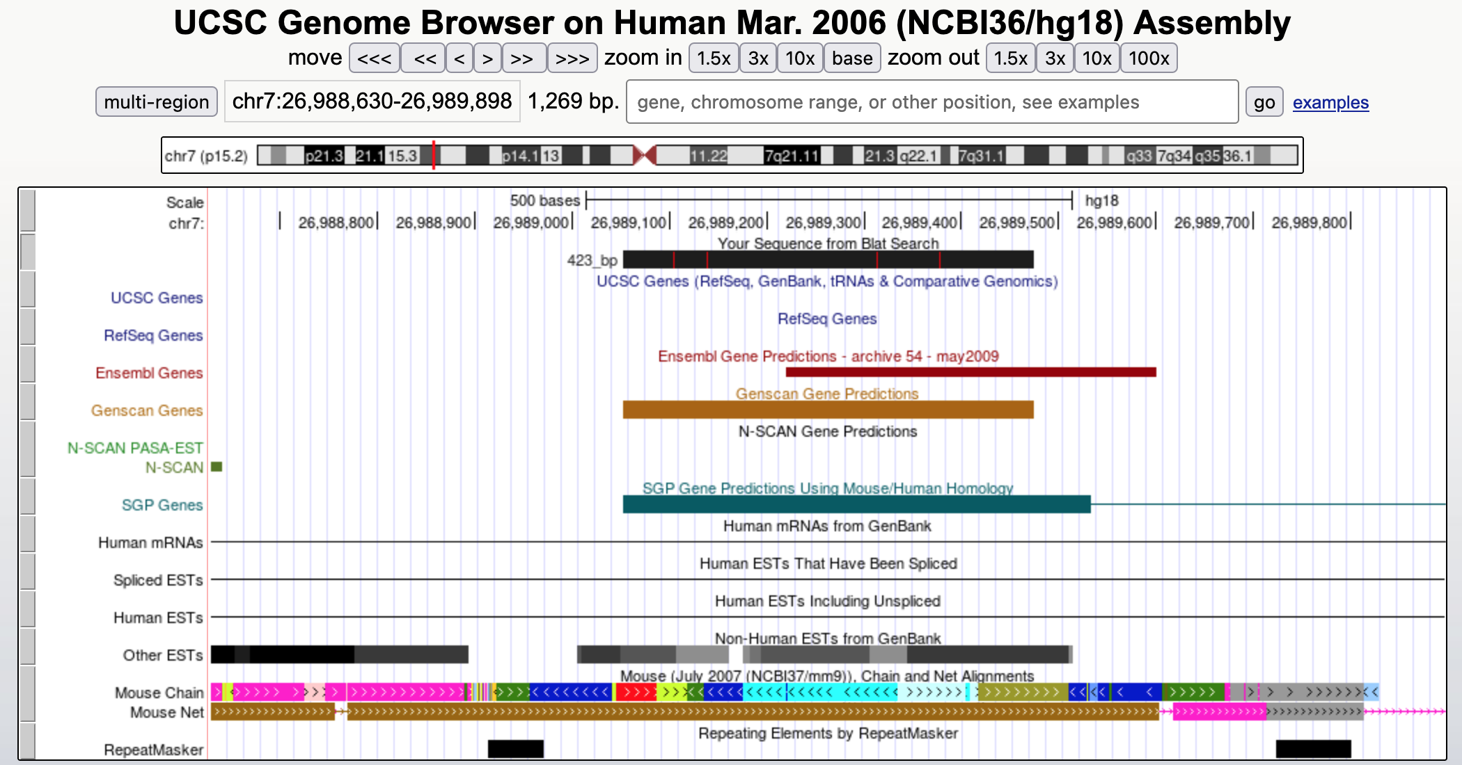Screen dimensions: 1462x765
Task: Click the gray grab handle beside Ensembl Genes
Action: coord(28,364)
